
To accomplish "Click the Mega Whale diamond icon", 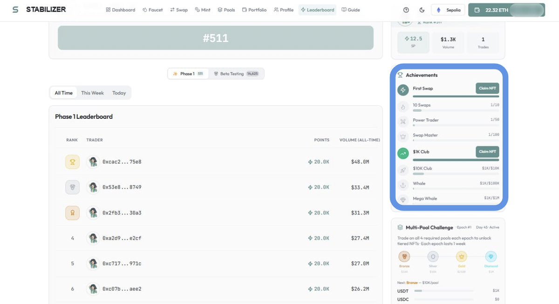I will (403, 199).
